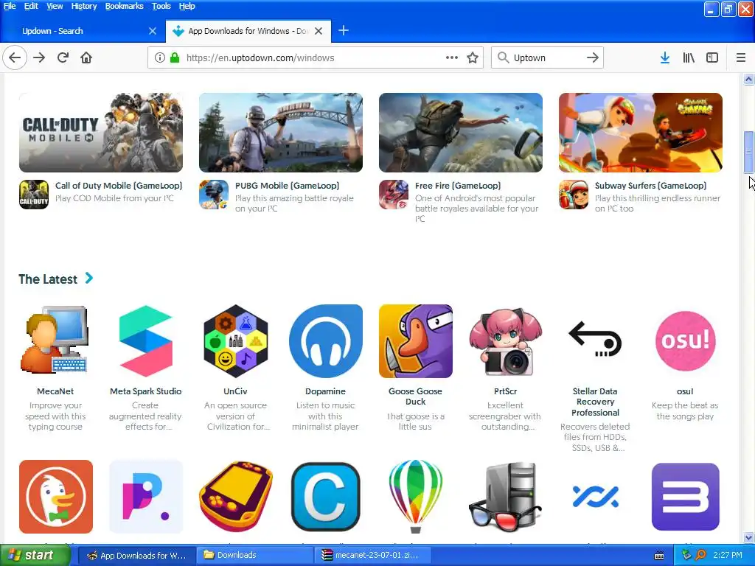Focus the search box containing Uptown
Image resolution: width=755 pixels, height=566 pixels.
pos(547,57)
